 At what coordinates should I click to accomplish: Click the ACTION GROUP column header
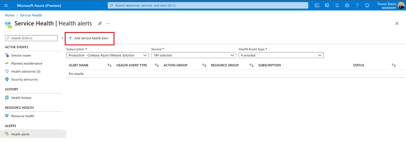point(175,65)
